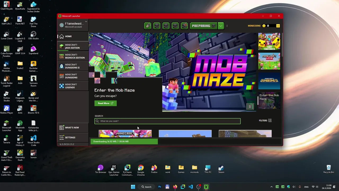Switch to Photoshop in the taskbar

[160, 187]
